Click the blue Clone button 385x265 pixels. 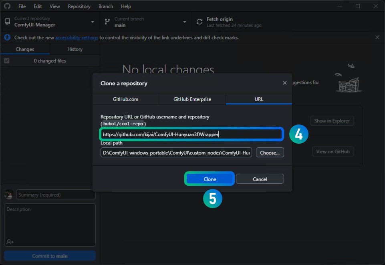(210, 179)
